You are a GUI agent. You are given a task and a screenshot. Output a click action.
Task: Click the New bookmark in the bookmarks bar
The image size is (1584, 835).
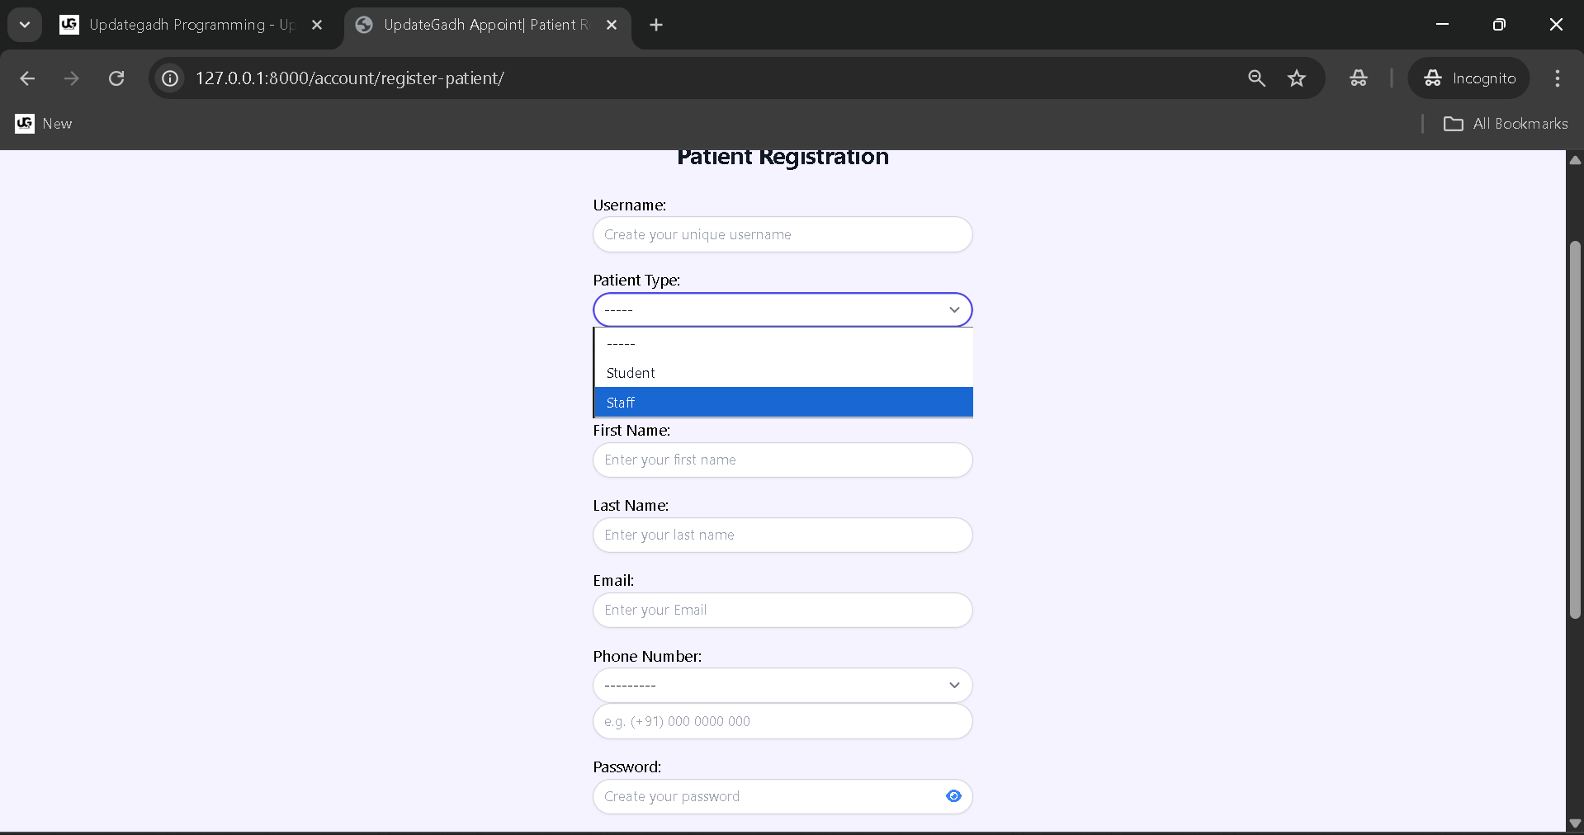pyautogui.click(x=44, y=124)
